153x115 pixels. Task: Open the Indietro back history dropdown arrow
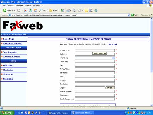15,10
